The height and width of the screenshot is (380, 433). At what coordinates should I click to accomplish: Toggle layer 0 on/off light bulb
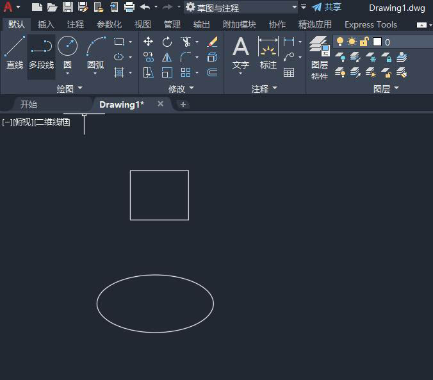(x=340, y=42)
